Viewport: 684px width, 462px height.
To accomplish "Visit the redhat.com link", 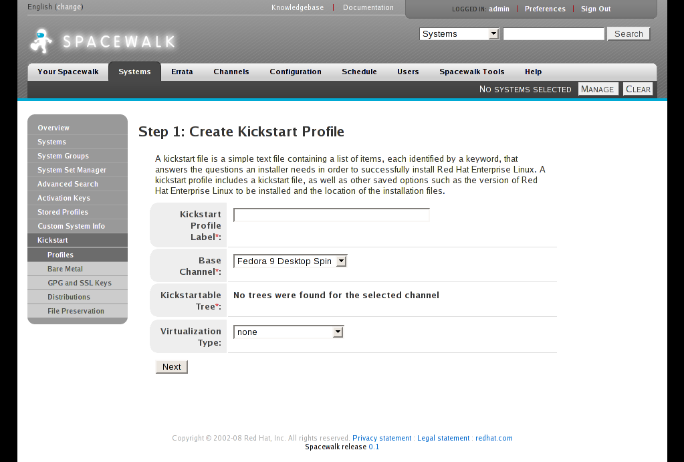I will (494, 438).
